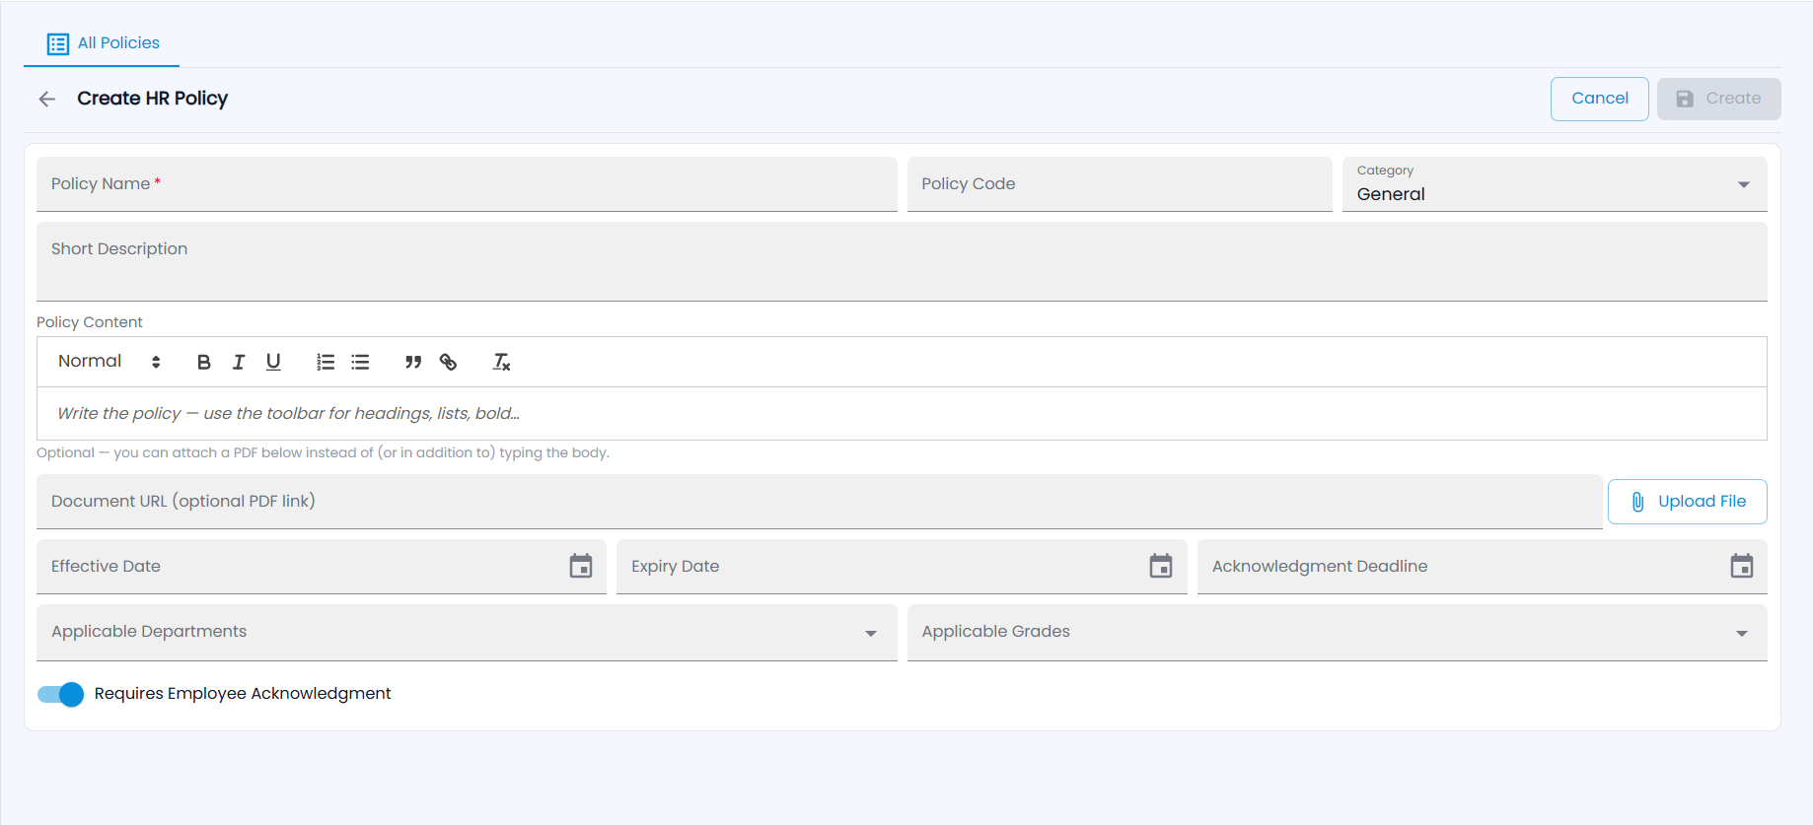
Task: Open the Category dropdown showing General
Action: [1555, 184]
